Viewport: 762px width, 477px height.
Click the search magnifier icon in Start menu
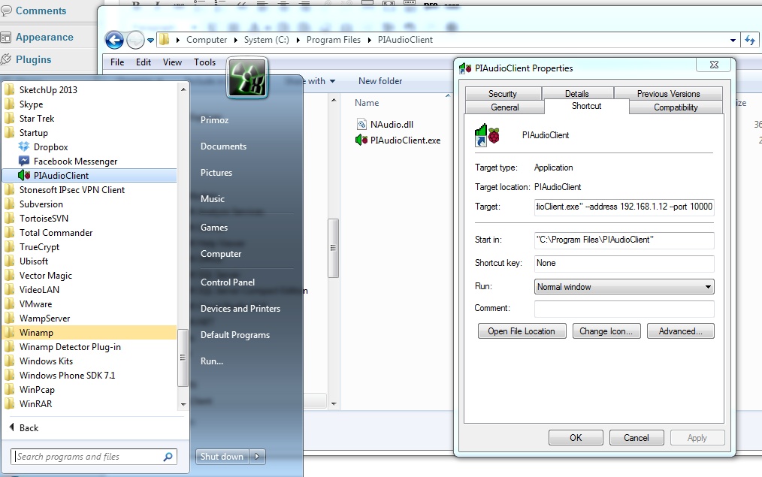[x=168, y=457]
